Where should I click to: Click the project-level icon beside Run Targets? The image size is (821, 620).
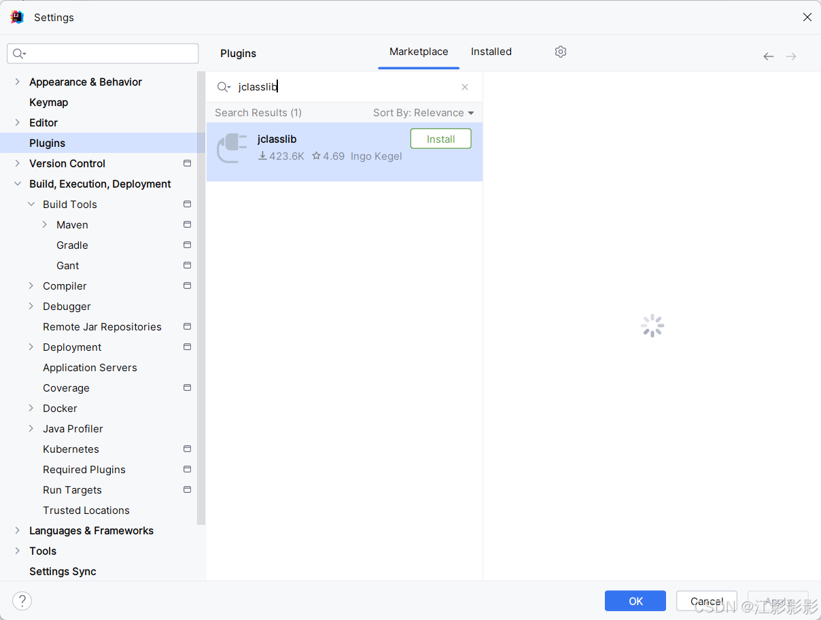[x=188, y=489]
